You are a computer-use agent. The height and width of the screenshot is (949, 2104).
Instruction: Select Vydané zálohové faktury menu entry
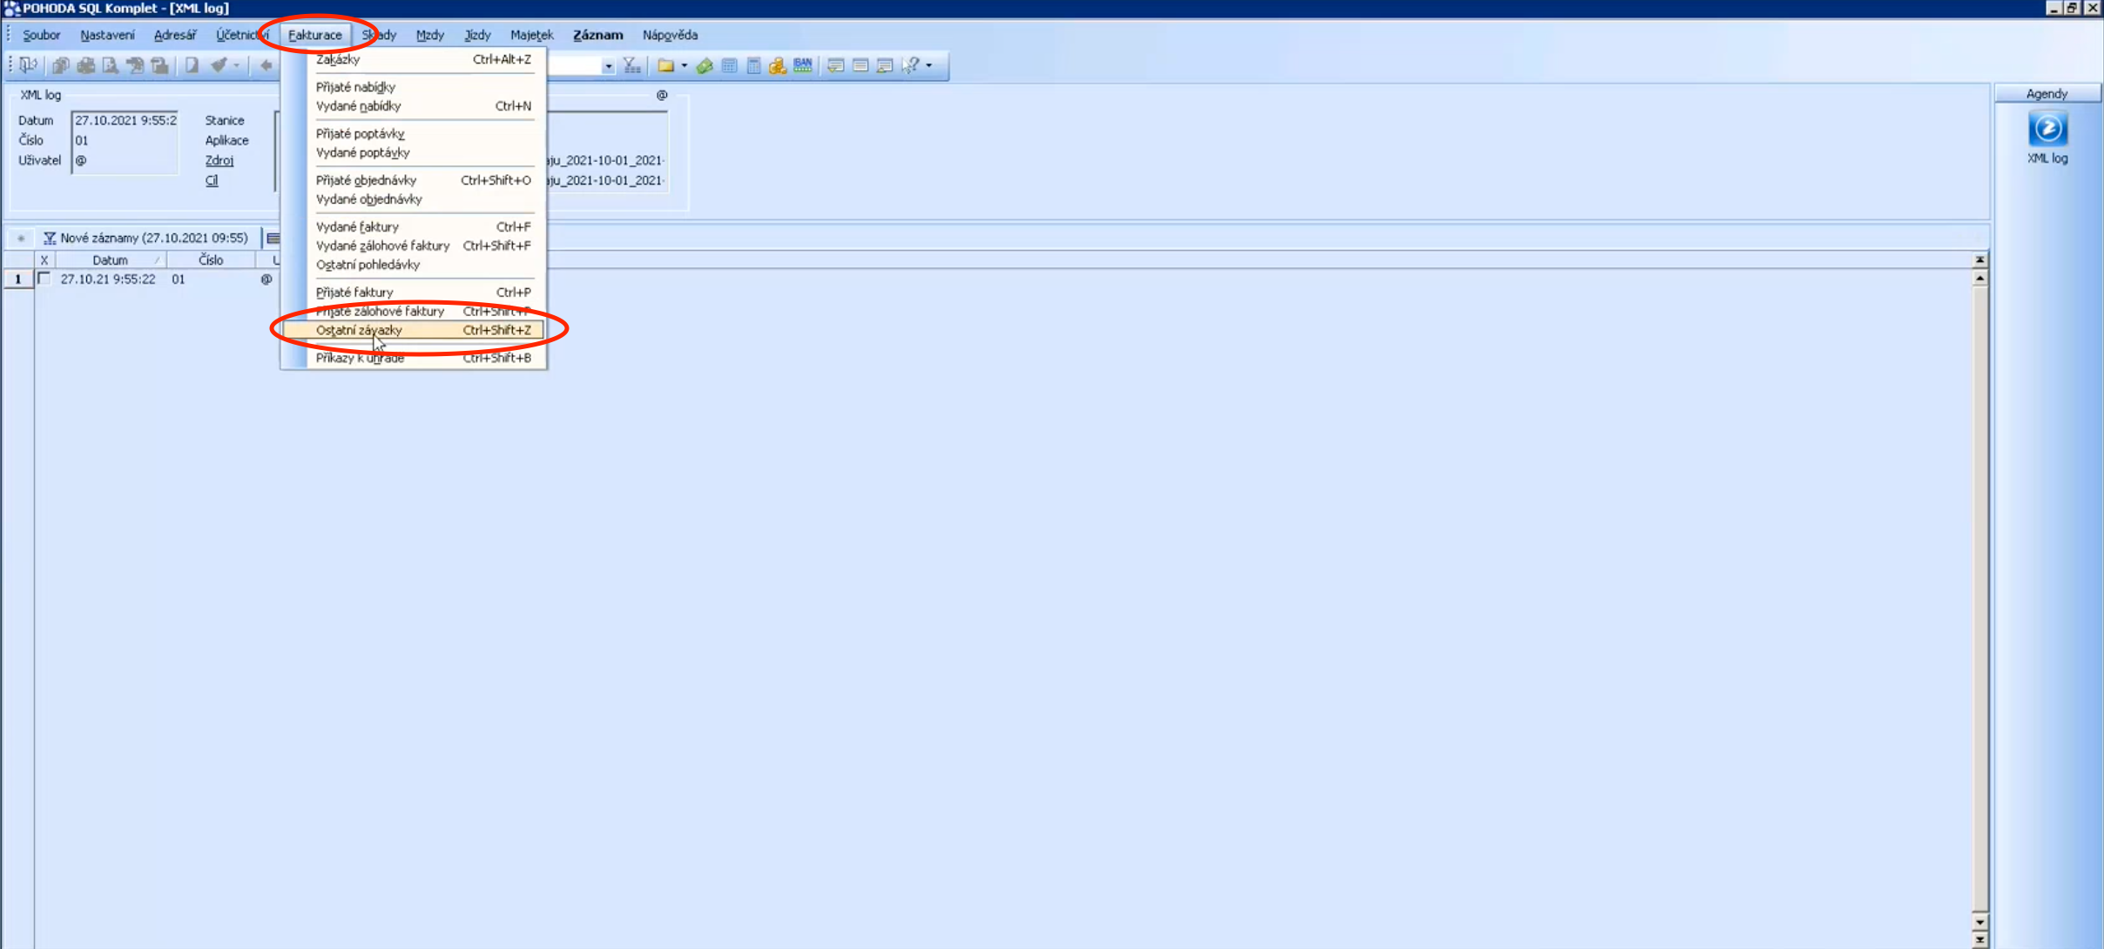pyautogui.click(x=413, y=246)
